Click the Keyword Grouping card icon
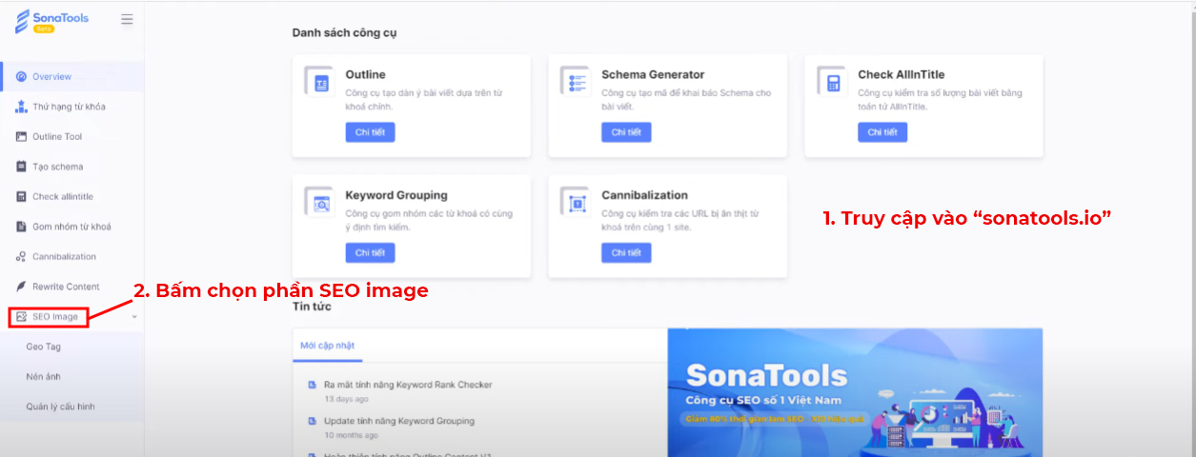 (321, 204)
